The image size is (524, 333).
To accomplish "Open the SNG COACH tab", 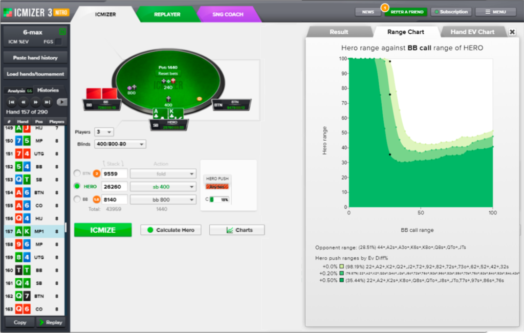I will point(228,14).
